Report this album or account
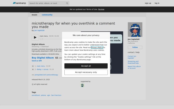This screenshot has height=109, width=174. (x=134, y=67)
